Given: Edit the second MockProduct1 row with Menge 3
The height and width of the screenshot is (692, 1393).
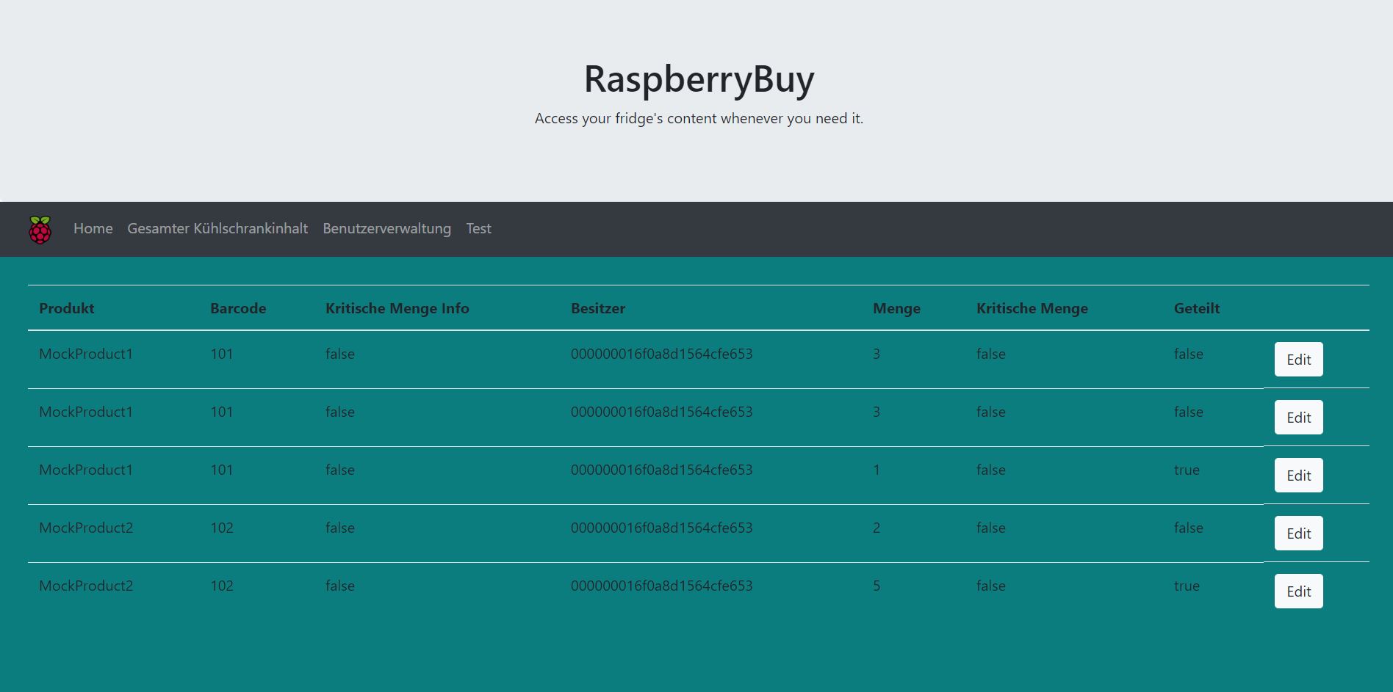Looking at the screenshot, I should [x=1298, y=418].
